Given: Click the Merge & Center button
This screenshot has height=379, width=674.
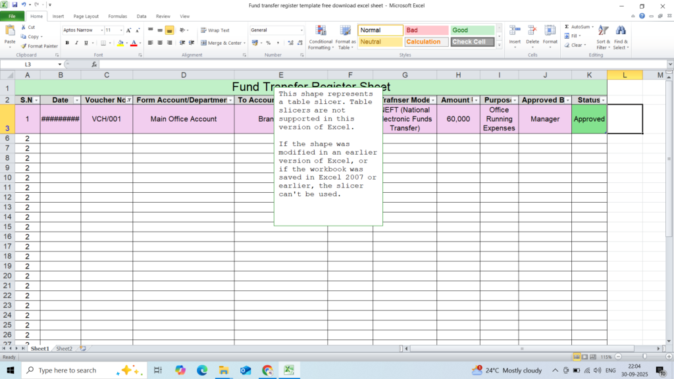Looking at the screenshot, I should (222, 43).
